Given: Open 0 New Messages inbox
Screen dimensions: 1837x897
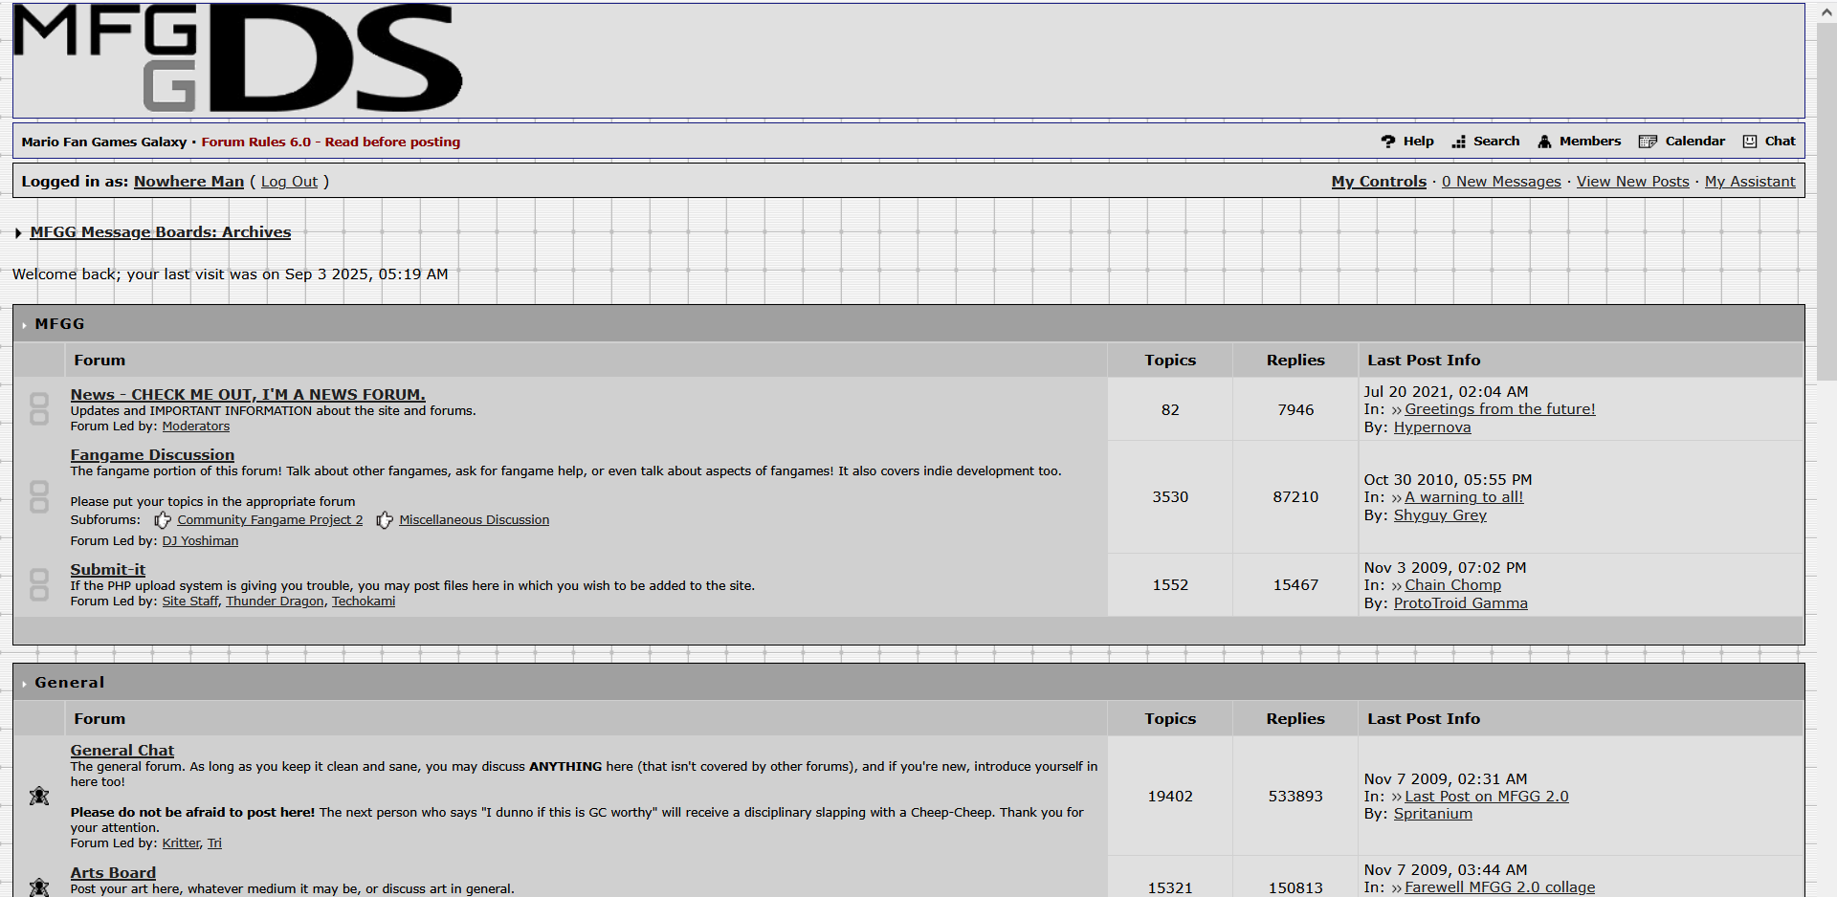Looking at the screenshot, I should [x=1501, y=182].
